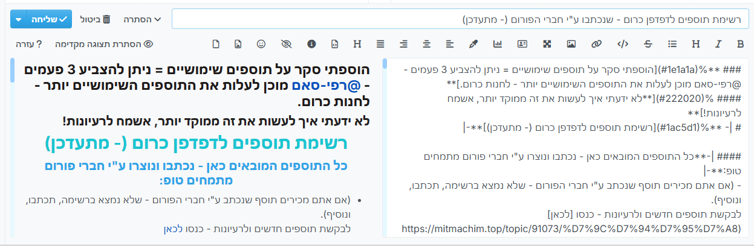Click the H icon next to the justify icon

(357, 43)
